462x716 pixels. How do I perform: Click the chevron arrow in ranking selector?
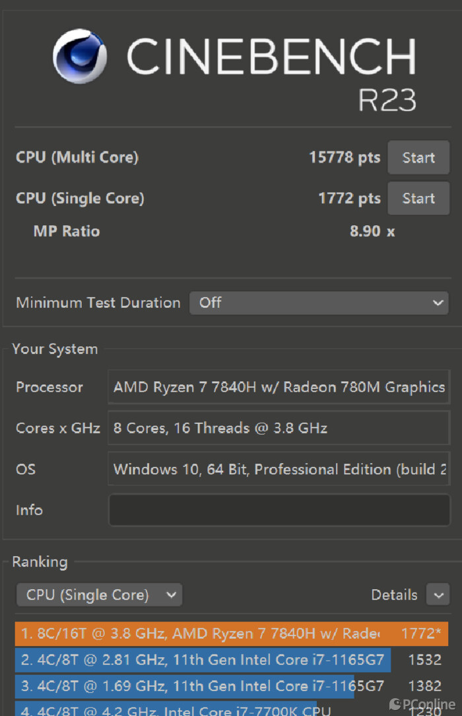tap(171, 594)
